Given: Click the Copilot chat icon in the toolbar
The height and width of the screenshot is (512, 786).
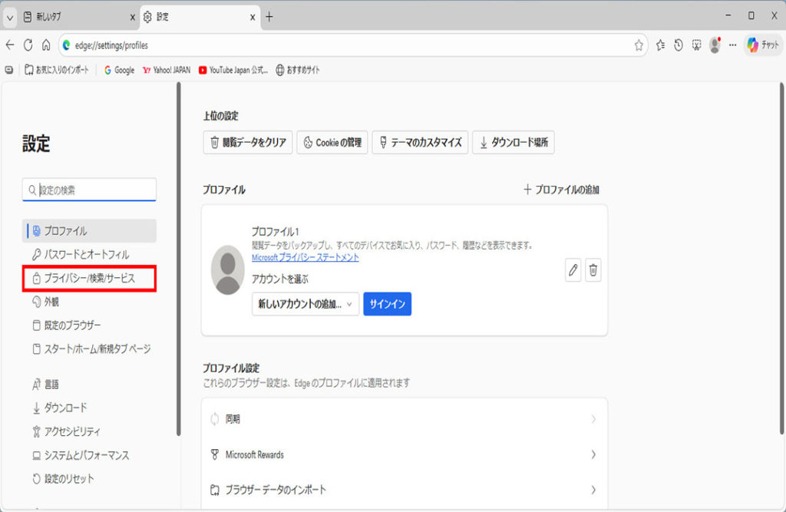Looking at the screenshot, I should (x=763, y=45).
